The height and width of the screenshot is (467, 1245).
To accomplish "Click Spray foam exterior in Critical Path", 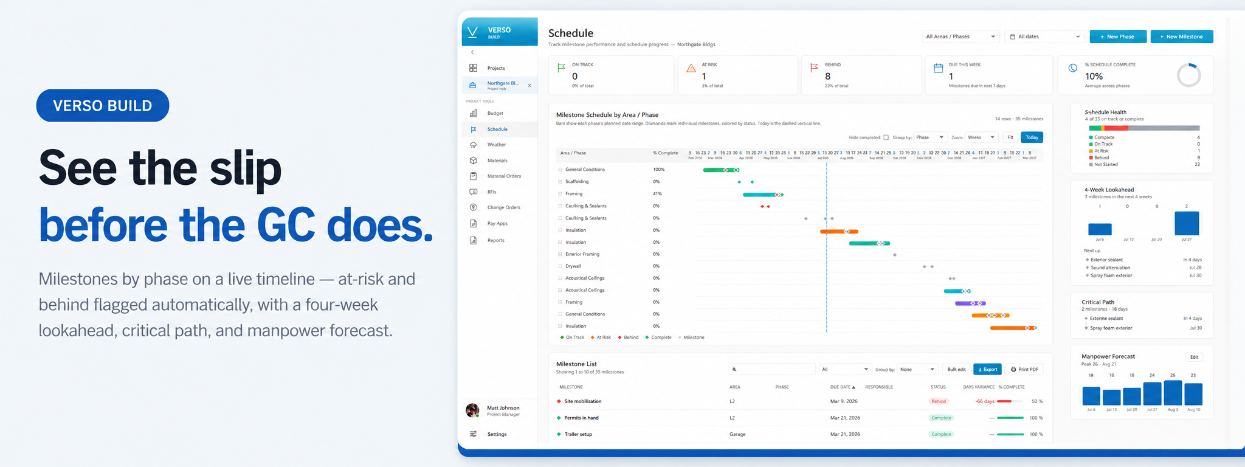I will coord(1111,328).
